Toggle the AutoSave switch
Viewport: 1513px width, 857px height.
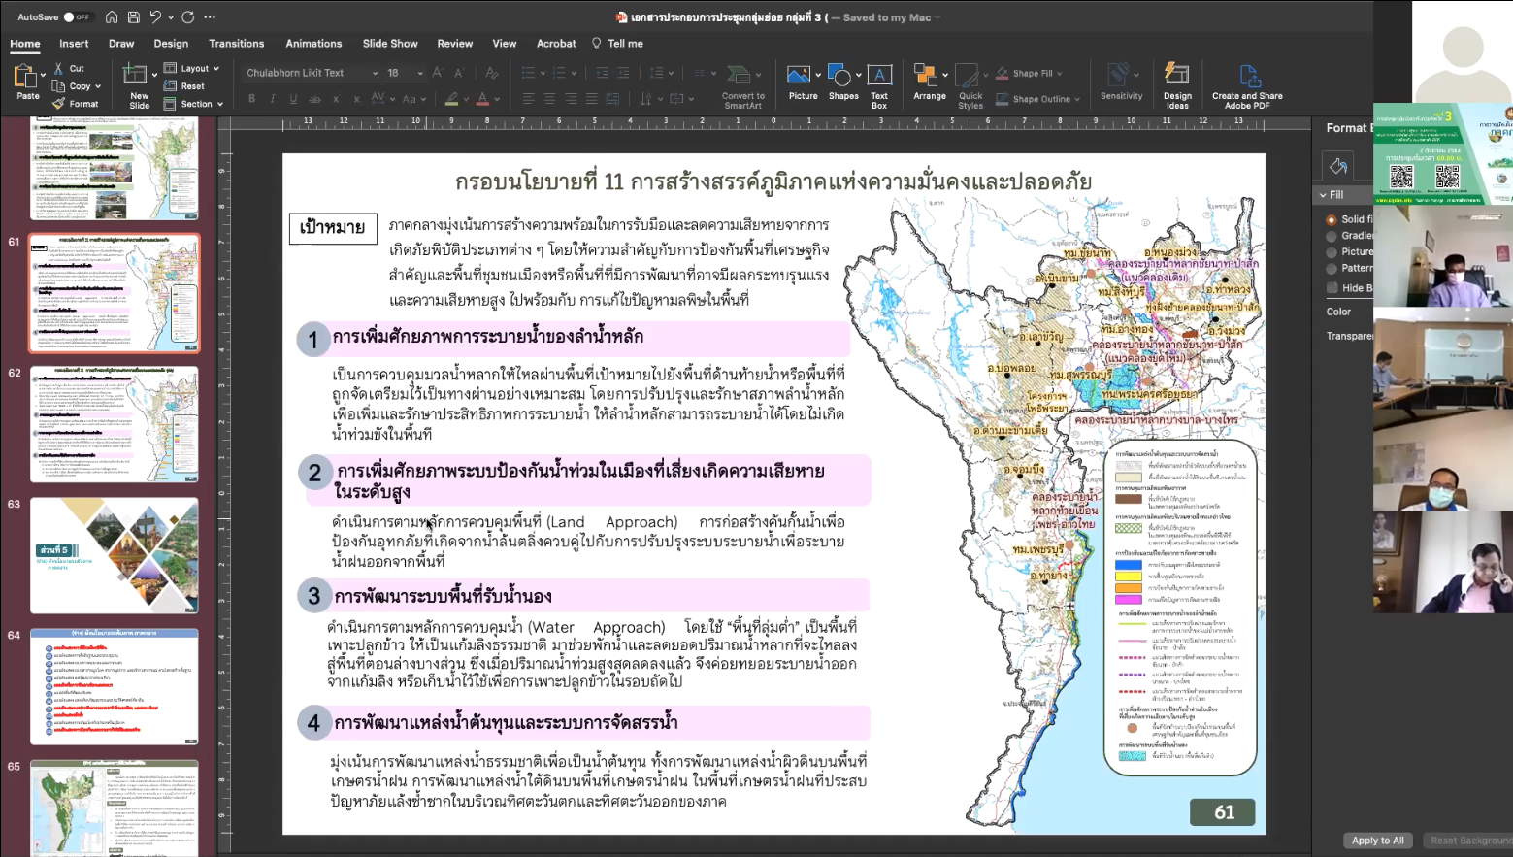(x=75, y=17)
